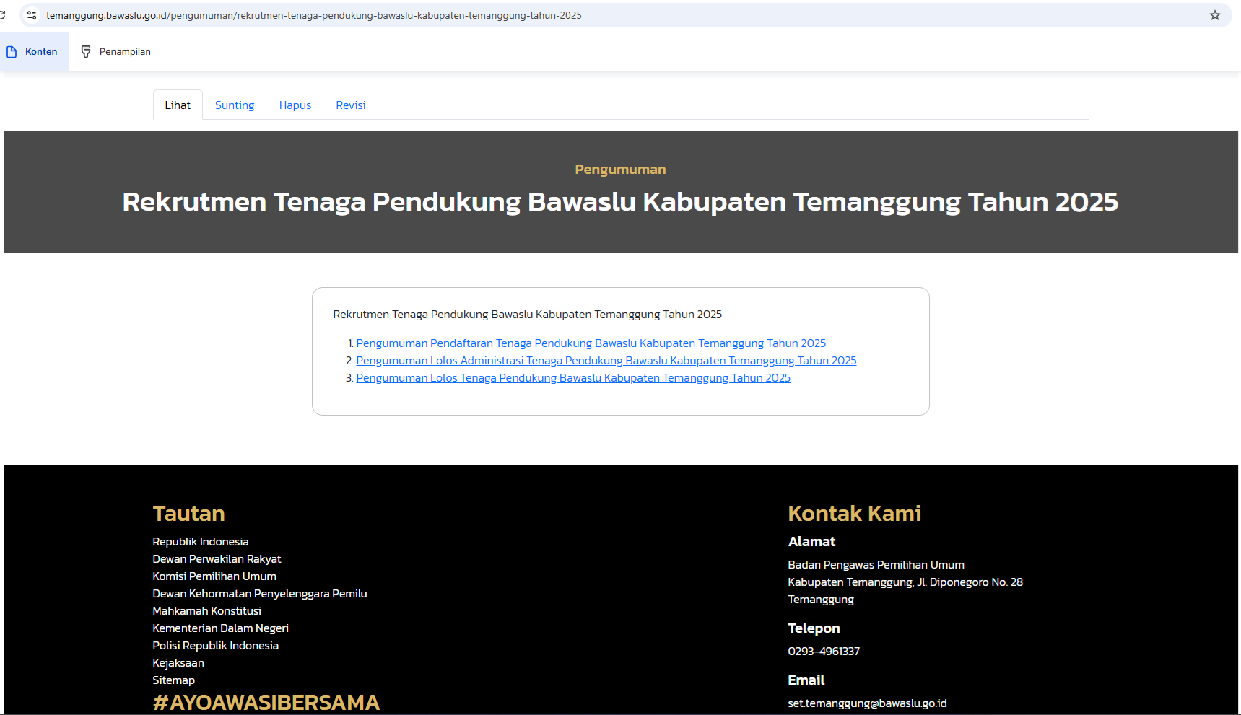Open Pengumuman Lolos Administrasi link
Screen dimensions: 1241x715
point(606,360)
